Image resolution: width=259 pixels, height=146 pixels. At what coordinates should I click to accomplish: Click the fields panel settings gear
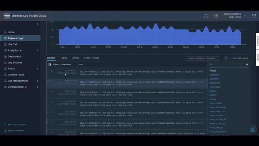point(247,64)
